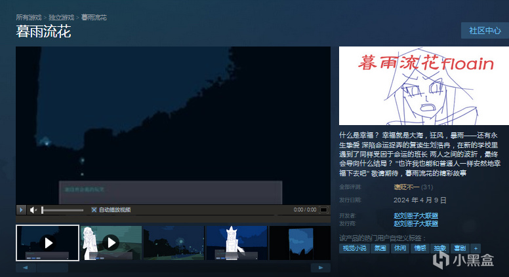Image resolution: width=509 pixels, height=277 pixels.
Task: Click the plus button to add tags
Action: coord(476,248)
